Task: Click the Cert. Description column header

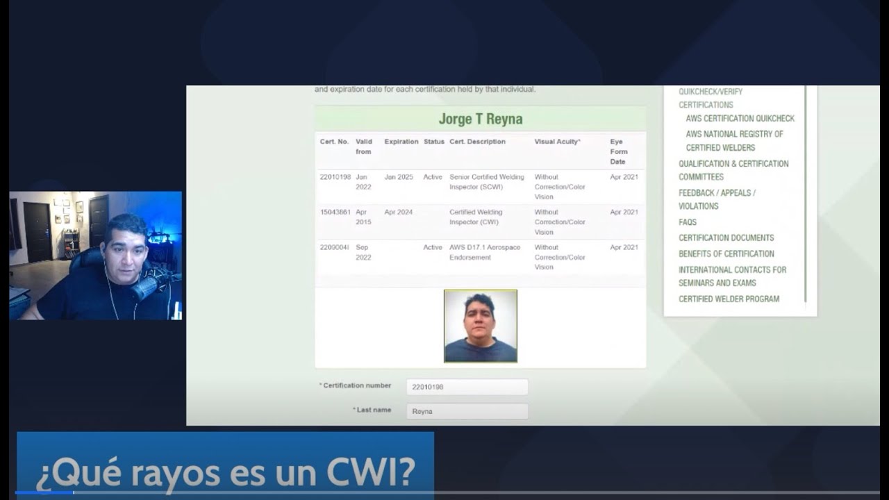Action: tap(478, 142)
